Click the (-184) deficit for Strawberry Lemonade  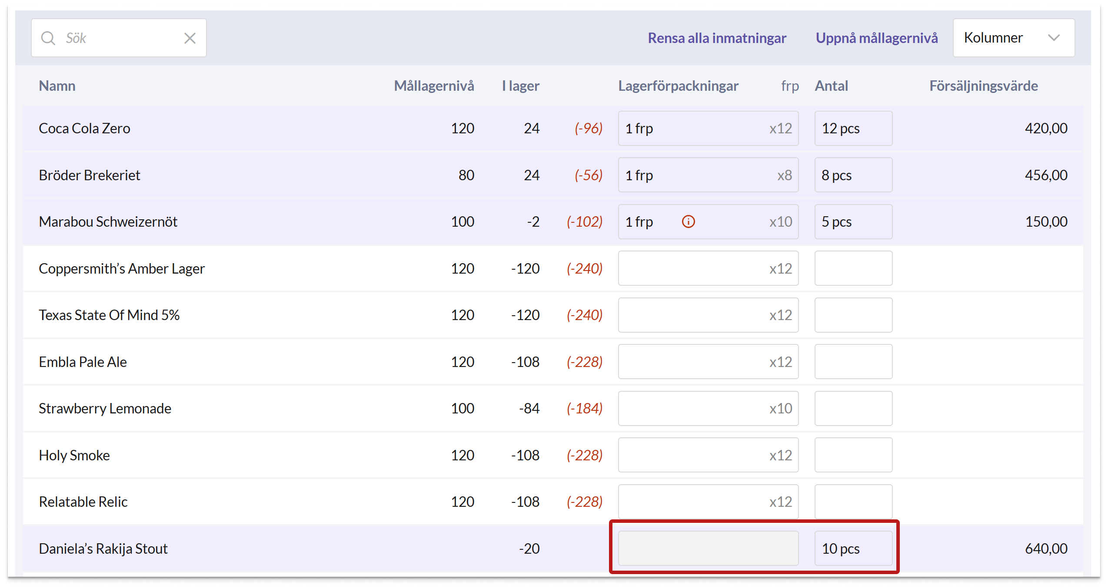[x=584, y=409]
